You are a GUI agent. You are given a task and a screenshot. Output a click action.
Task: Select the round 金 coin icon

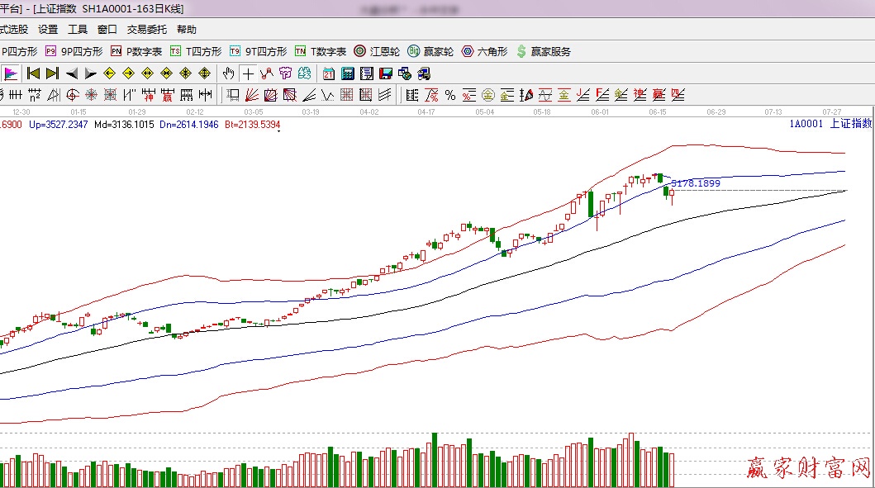[x=488, y=95]
